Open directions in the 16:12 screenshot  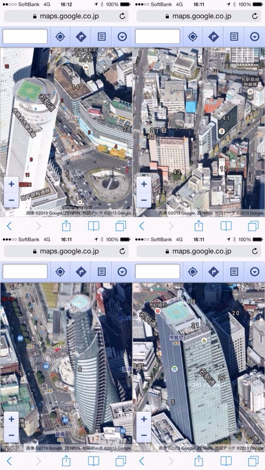click(x=81, y=37)
